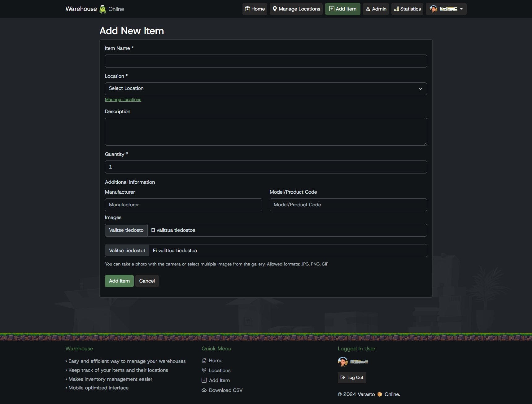Viewport: 532px width, 404px height.
Task: Click into the Manufacturer input field
Action: (183, 205)
